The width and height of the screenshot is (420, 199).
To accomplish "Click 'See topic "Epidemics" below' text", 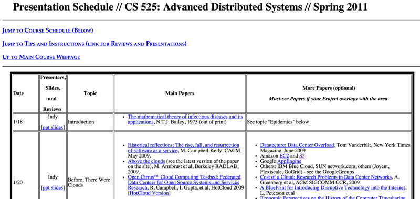I will [278, 122].
